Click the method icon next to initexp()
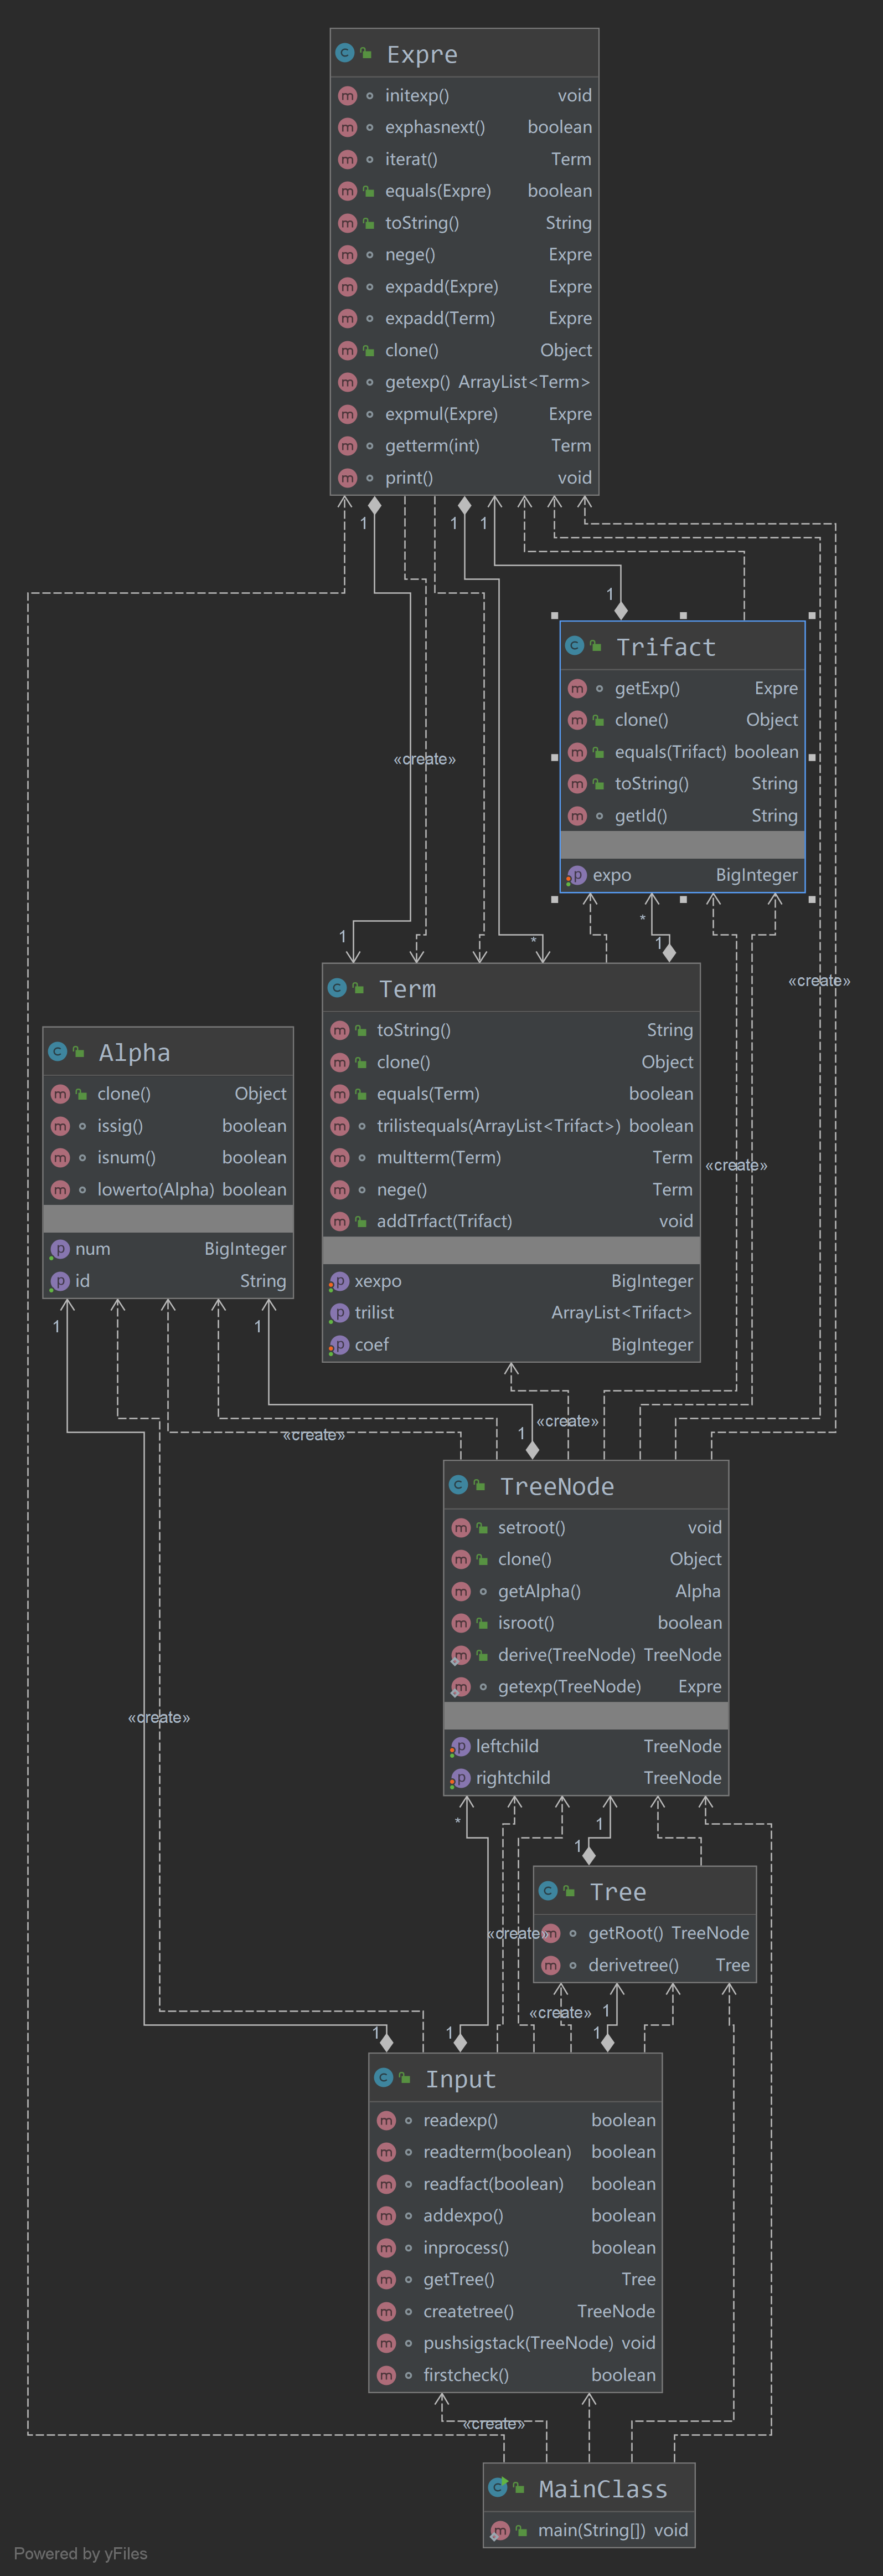Viewport: 883px width, 2576px height. coord(348,96)
